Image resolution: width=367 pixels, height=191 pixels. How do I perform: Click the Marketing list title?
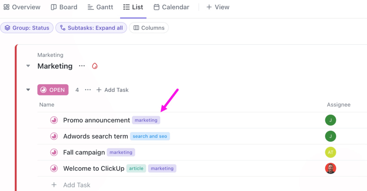click(55, 66)
